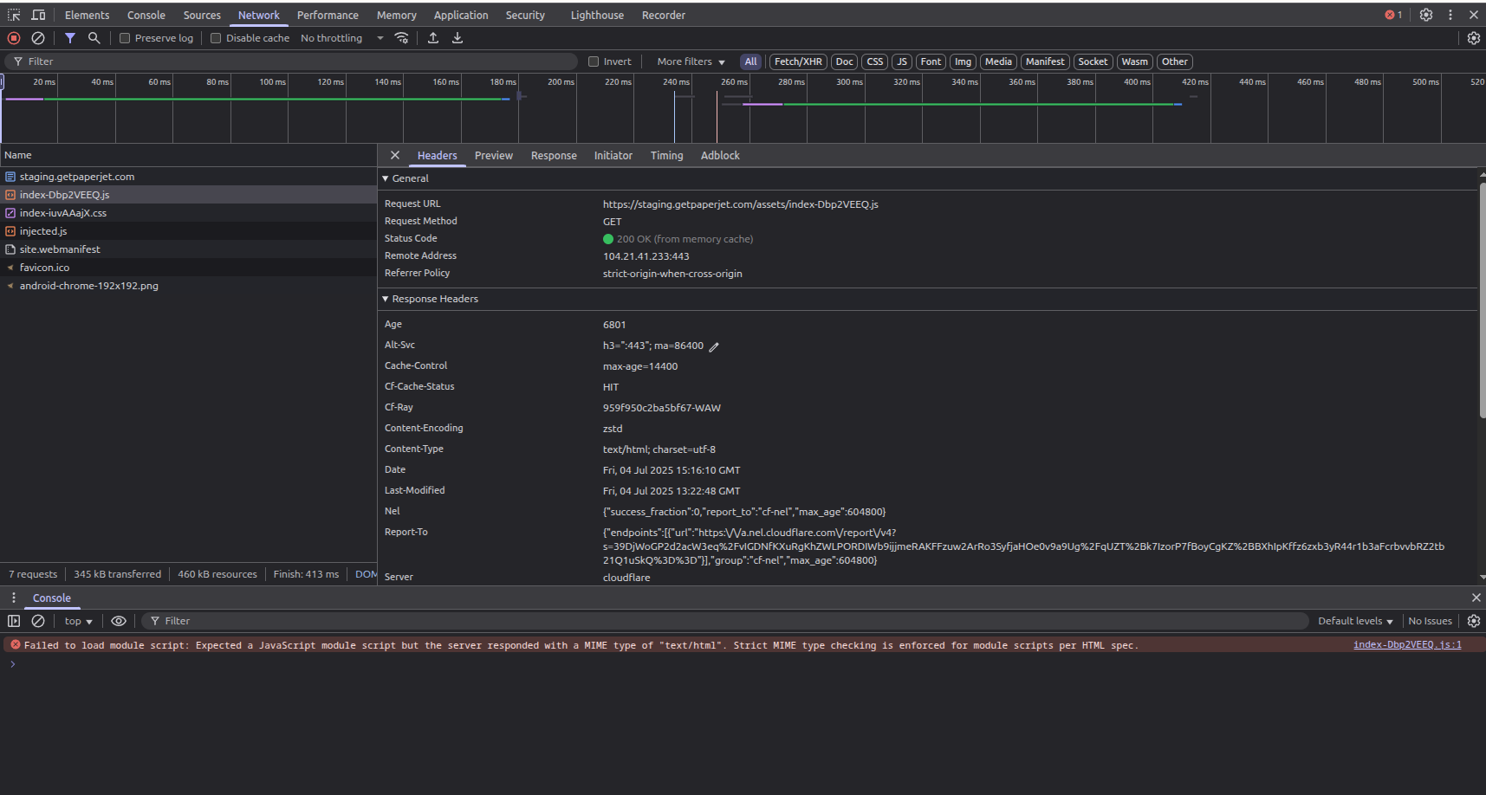Stop recording network log
Image resolution: width=1486 pixels, height=795 pixels.
tap(14, 38)
